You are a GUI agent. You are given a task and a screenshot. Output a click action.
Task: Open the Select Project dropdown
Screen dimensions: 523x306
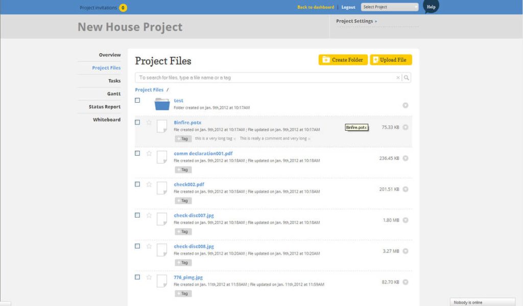(x=390, y=7)
